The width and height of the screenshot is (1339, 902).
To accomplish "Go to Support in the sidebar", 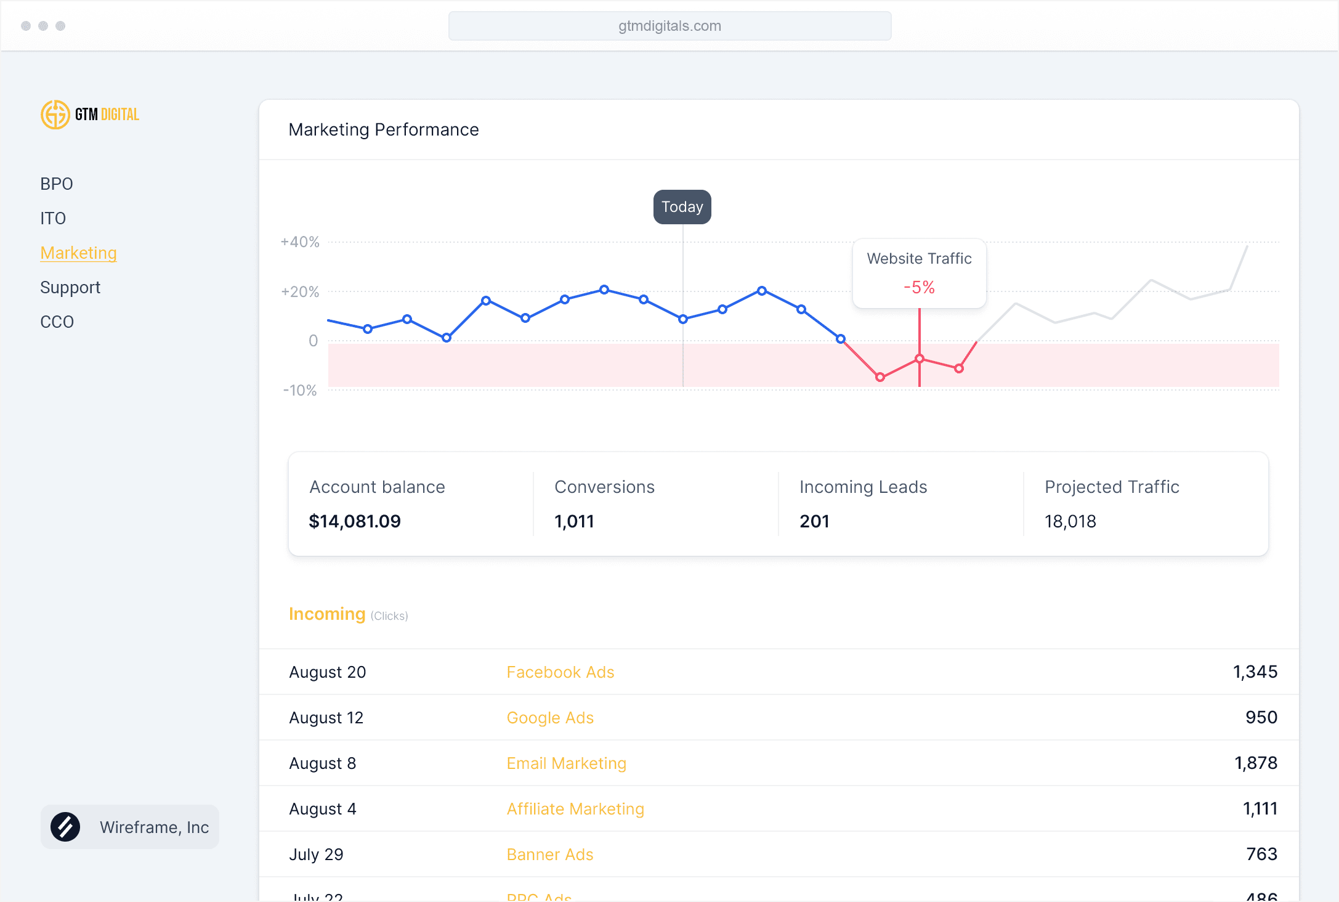I will (x=70, y=287).
